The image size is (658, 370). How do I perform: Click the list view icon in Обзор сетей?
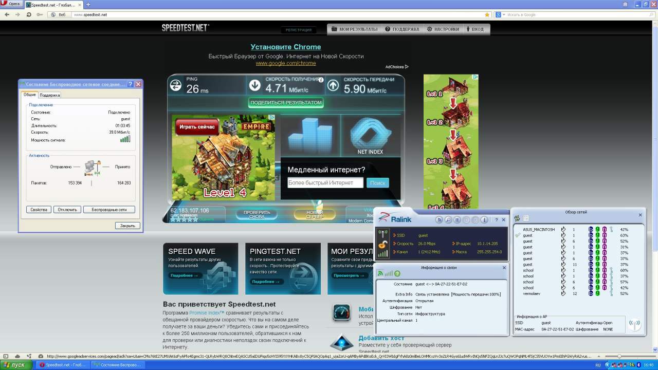(x=526, y=219)
